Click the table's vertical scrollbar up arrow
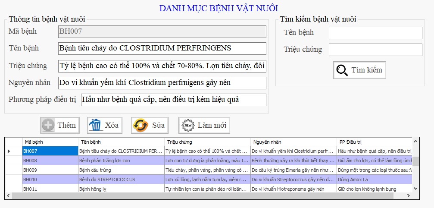This screenshot has width=434, height=208. [x=415, y=141]
